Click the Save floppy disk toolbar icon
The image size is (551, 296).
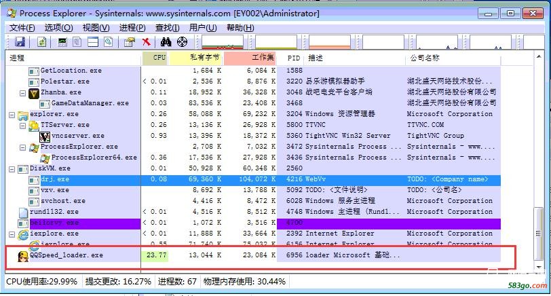coord(20,42)
